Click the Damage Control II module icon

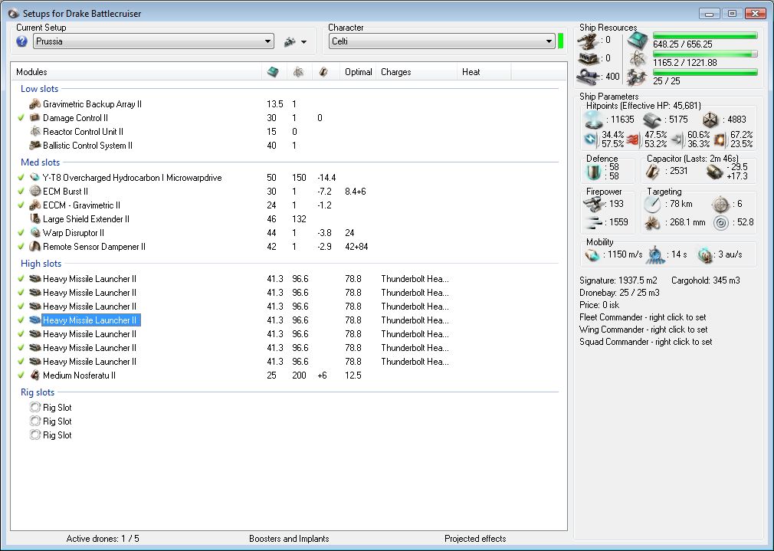coord(34,118)
